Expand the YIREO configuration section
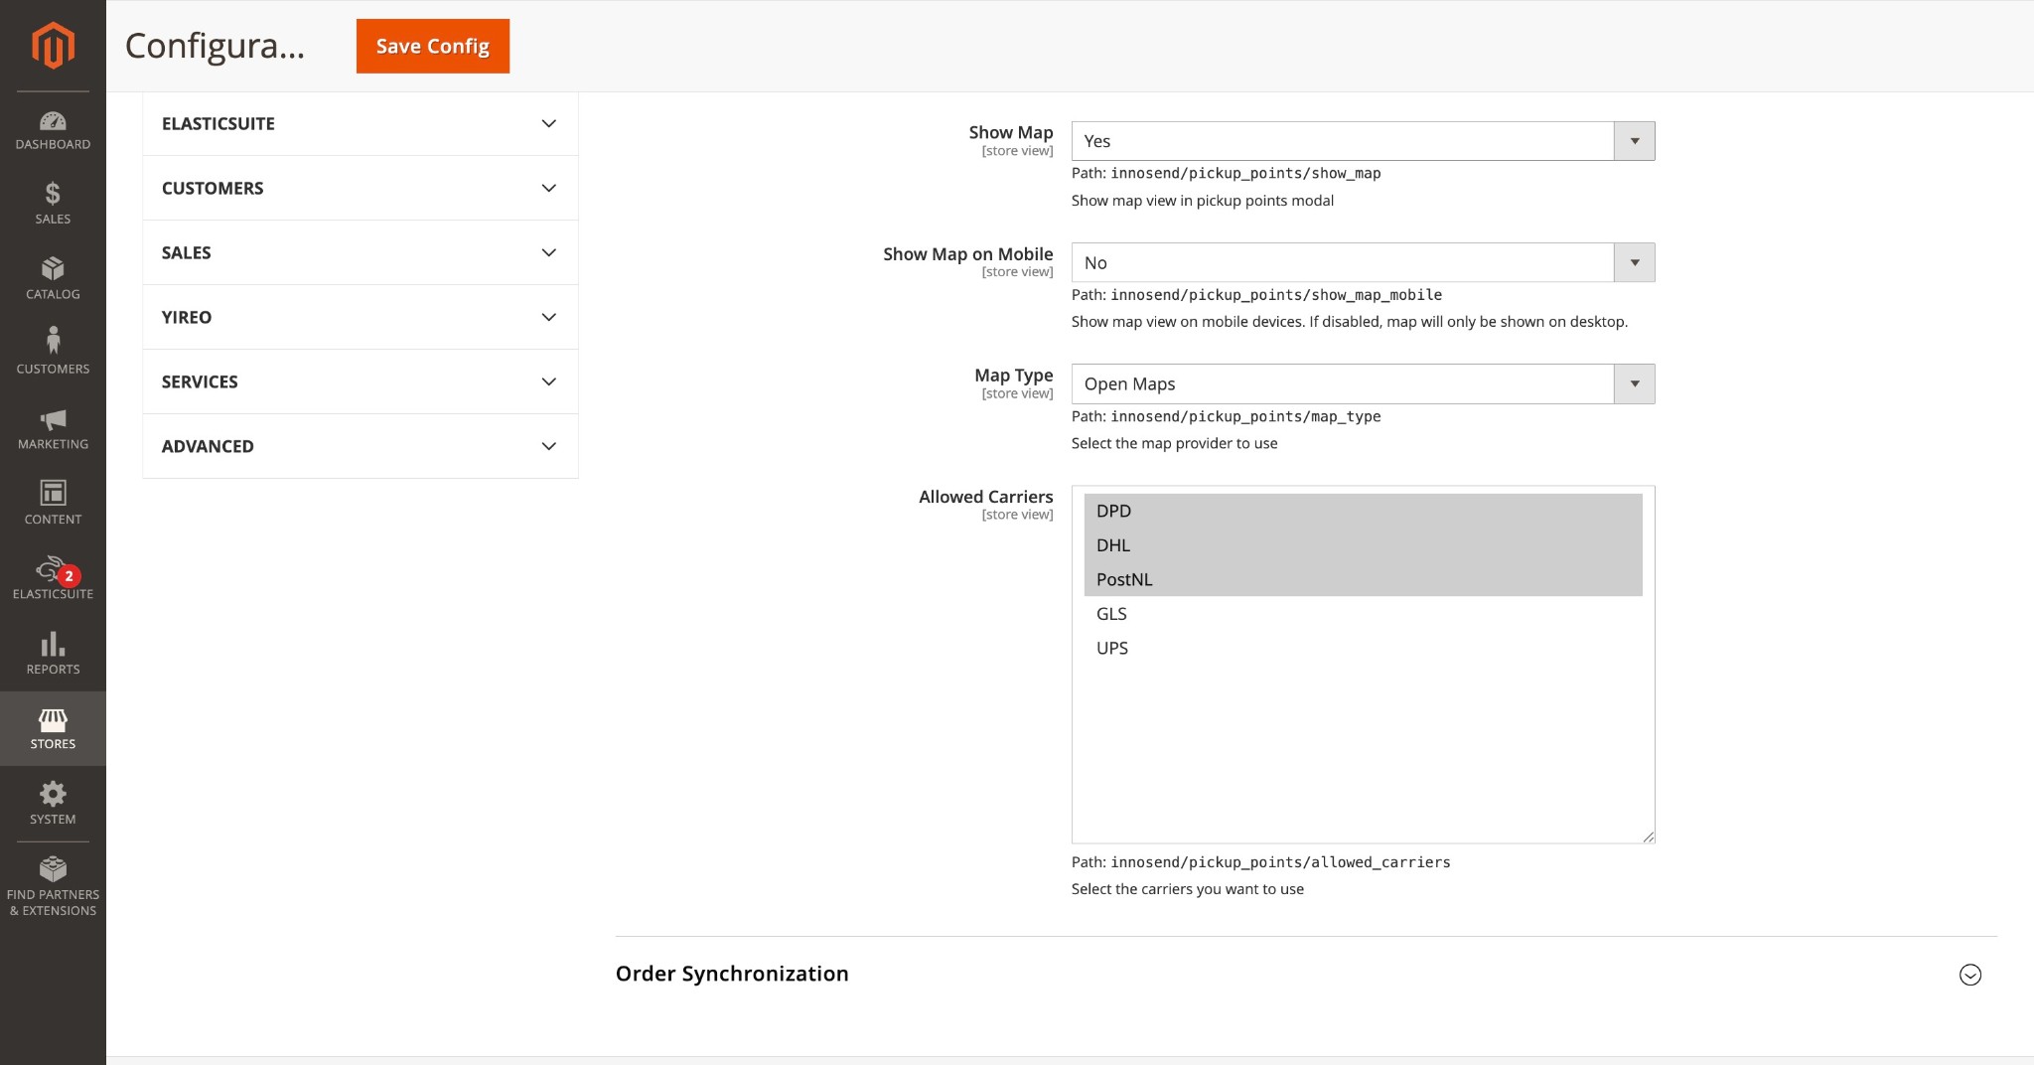Screen dimensions: 2034x1065 360,317
